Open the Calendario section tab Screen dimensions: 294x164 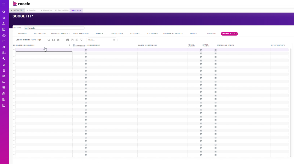tap(153, 33)
